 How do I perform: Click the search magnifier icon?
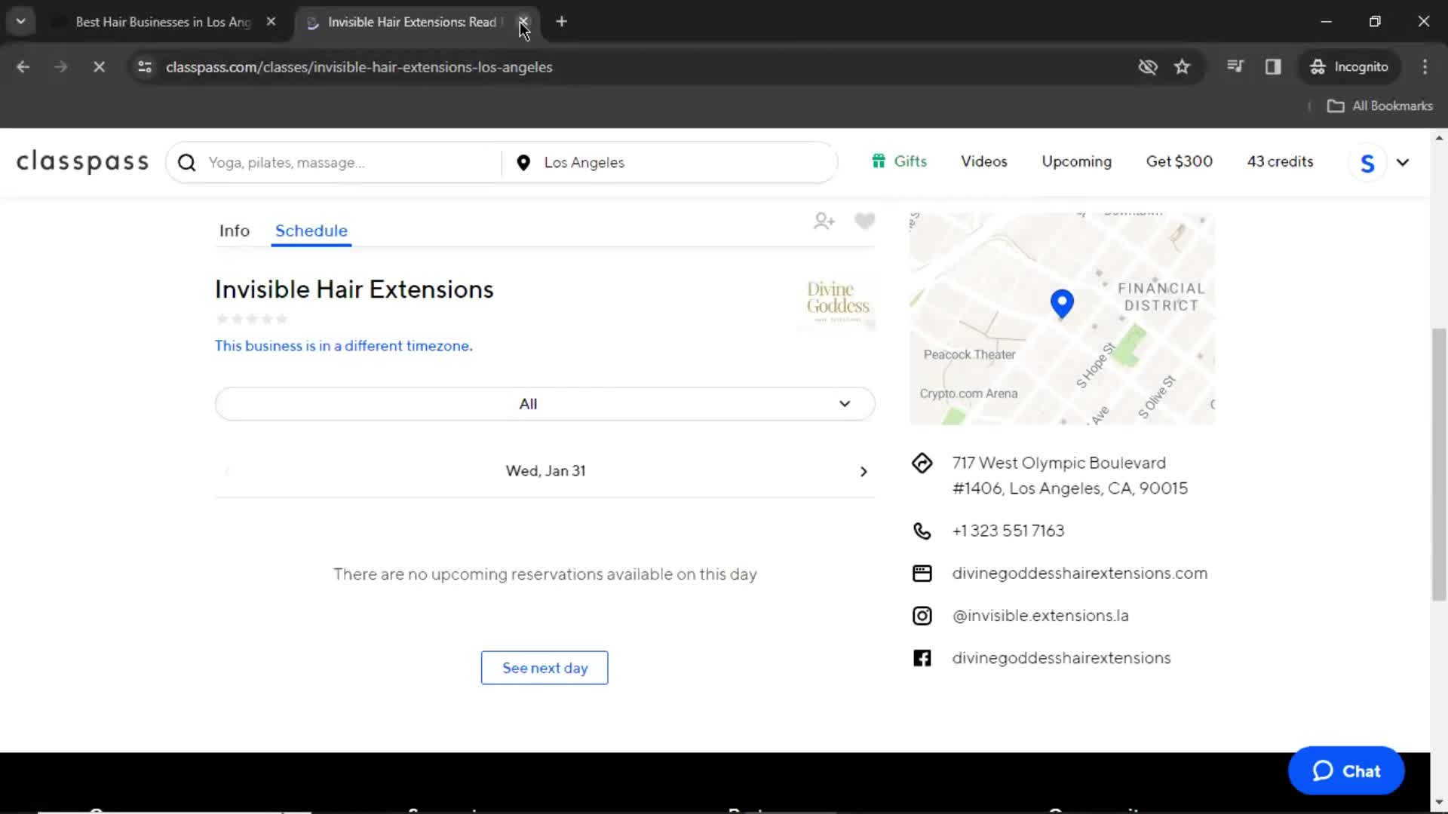point(187,162)
